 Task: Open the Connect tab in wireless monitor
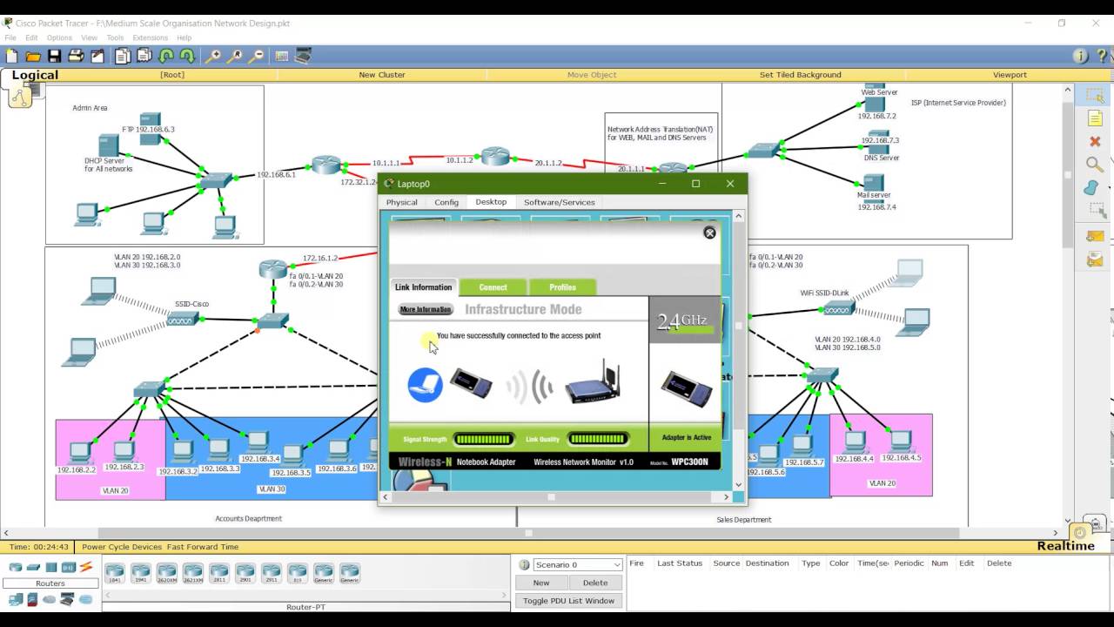493,287
